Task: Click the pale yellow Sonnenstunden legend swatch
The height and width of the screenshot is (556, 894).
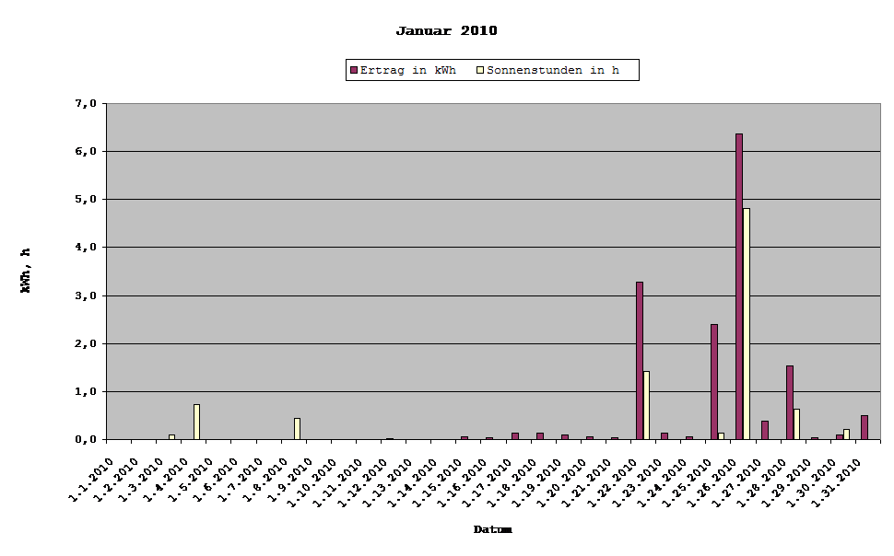Action: pyautogui.click(x=478, y=69)
